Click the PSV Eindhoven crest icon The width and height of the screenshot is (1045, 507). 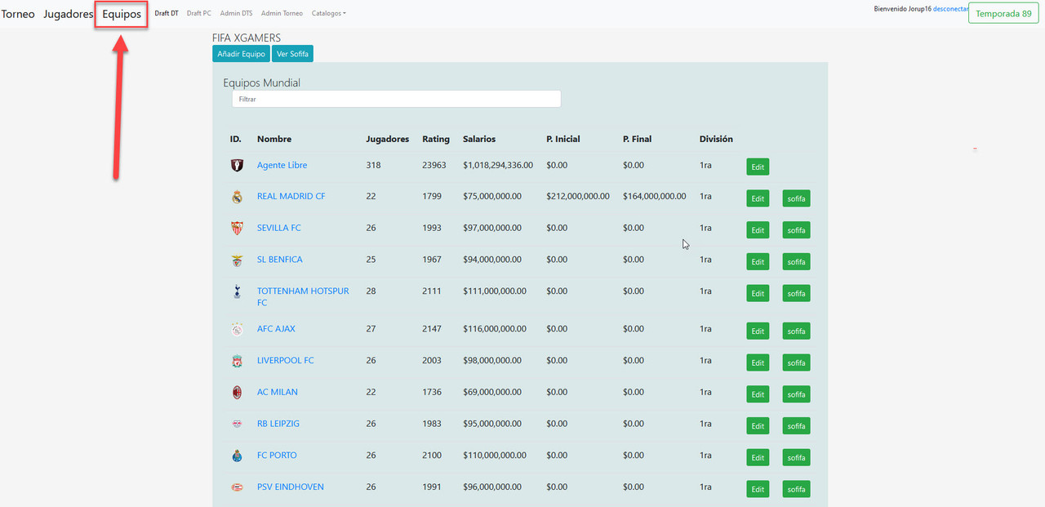click(237, 487)
